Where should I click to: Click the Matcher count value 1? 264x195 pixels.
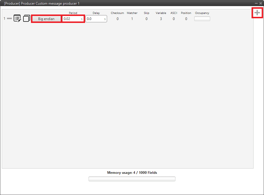(x=132, y=19)
